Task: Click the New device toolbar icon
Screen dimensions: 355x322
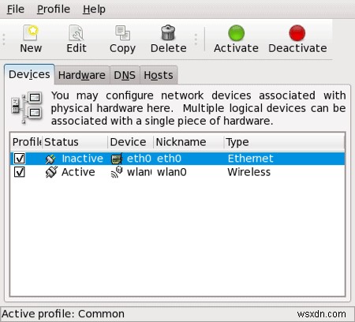Action: pos(31,32)
